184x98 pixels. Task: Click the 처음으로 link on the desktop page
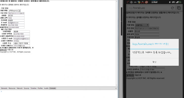coord(10,50)
